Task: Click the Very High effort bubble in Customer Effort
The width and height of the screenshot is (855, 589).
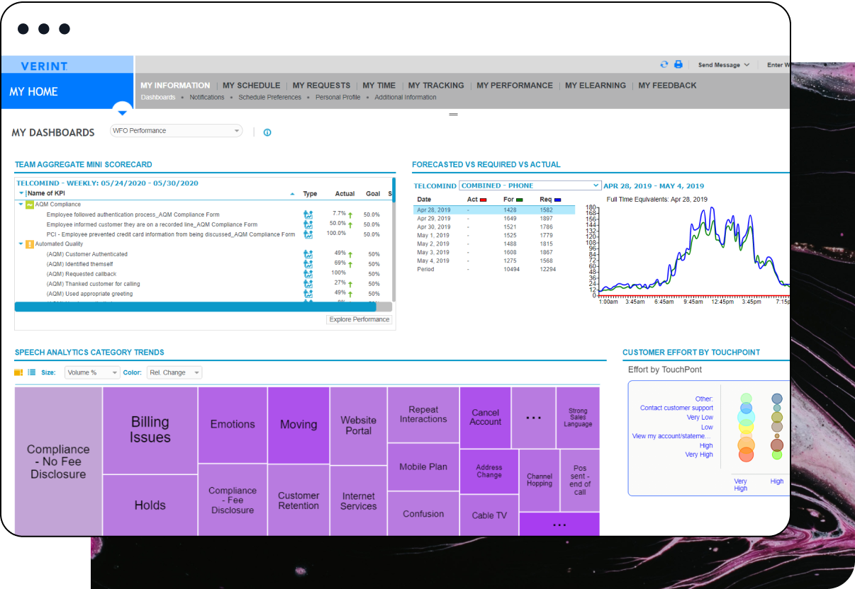Action: pos(746,454)
